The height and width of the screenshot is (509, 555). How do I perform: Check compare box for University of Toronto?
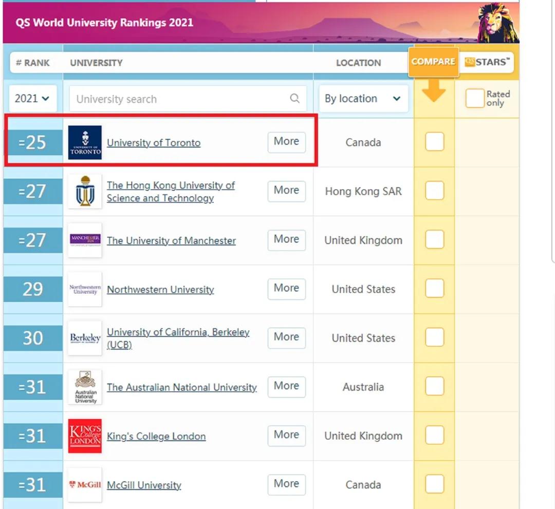point(434,142)
